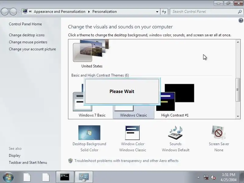
Task: Click the Forward navigation button
Action: [13, 12]
